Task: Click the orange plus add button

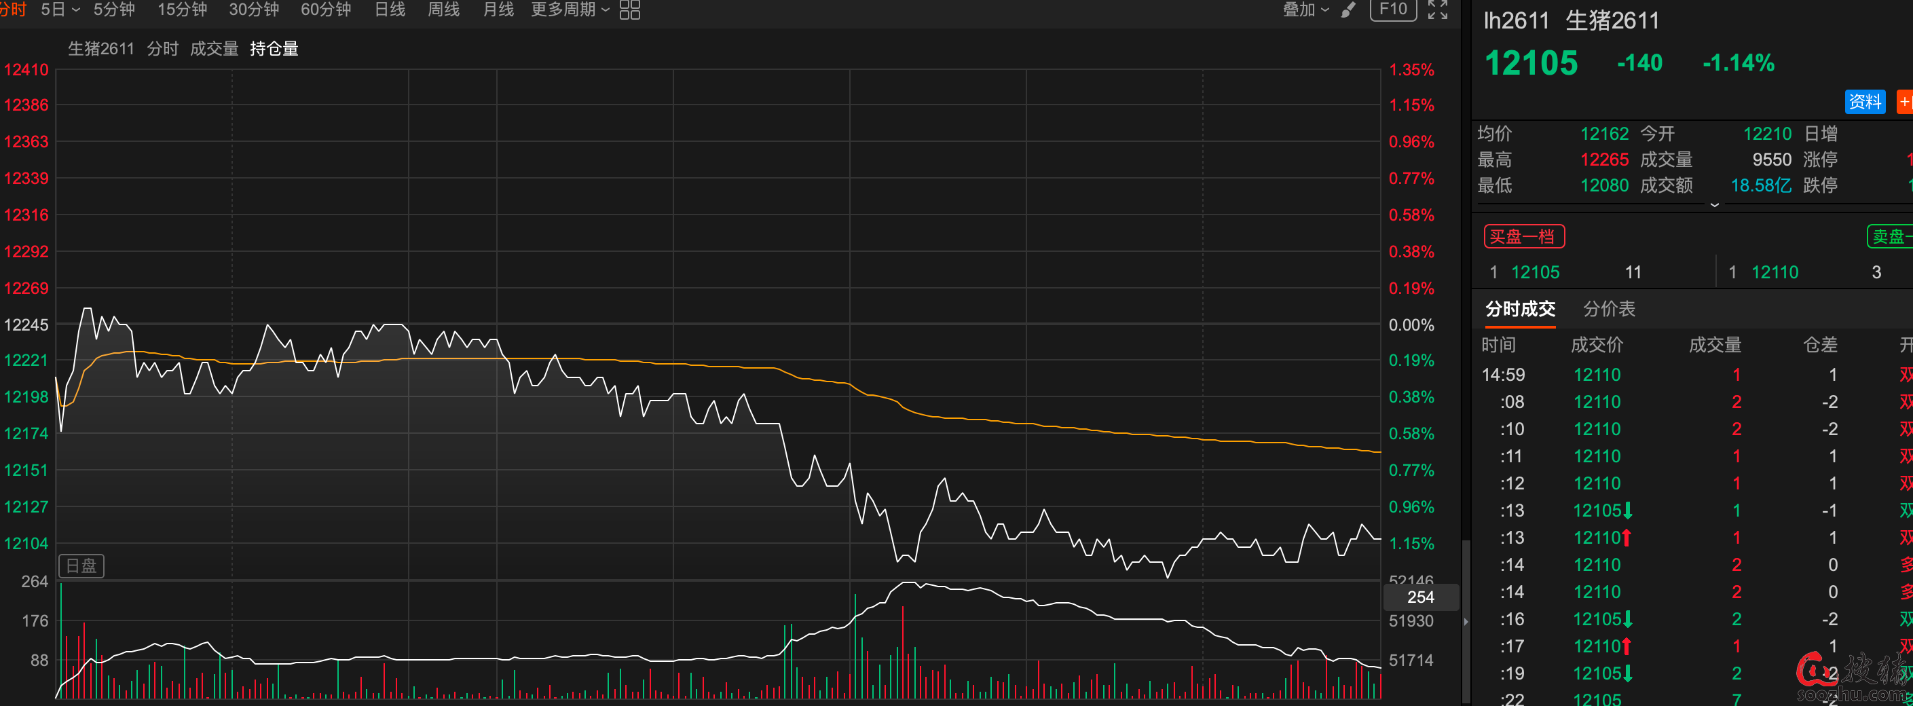Action: pos(1905,102)
